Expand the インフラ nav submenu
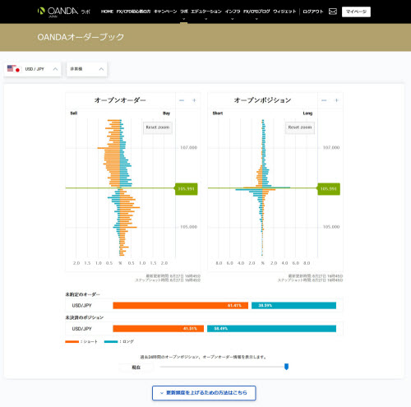Screen dimensions: 411x407 (233, 19)
